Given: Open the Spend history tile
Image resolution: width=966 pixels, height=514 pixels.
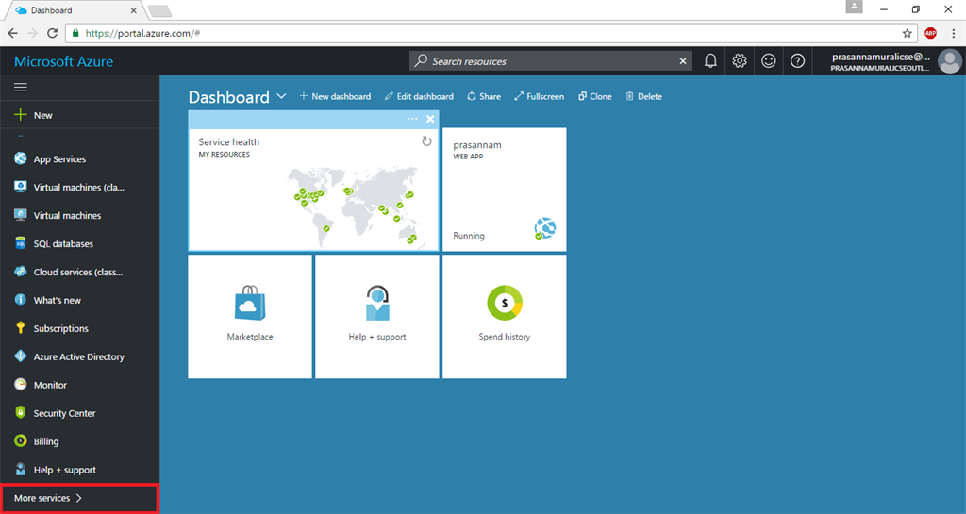Looking at the screenshot, I should 505,316.
